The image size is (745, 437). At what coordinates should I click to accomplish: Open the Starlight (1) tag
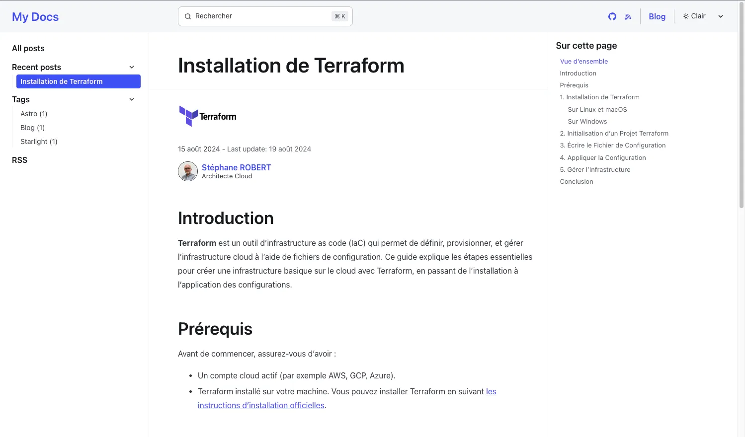pos(39,142)
